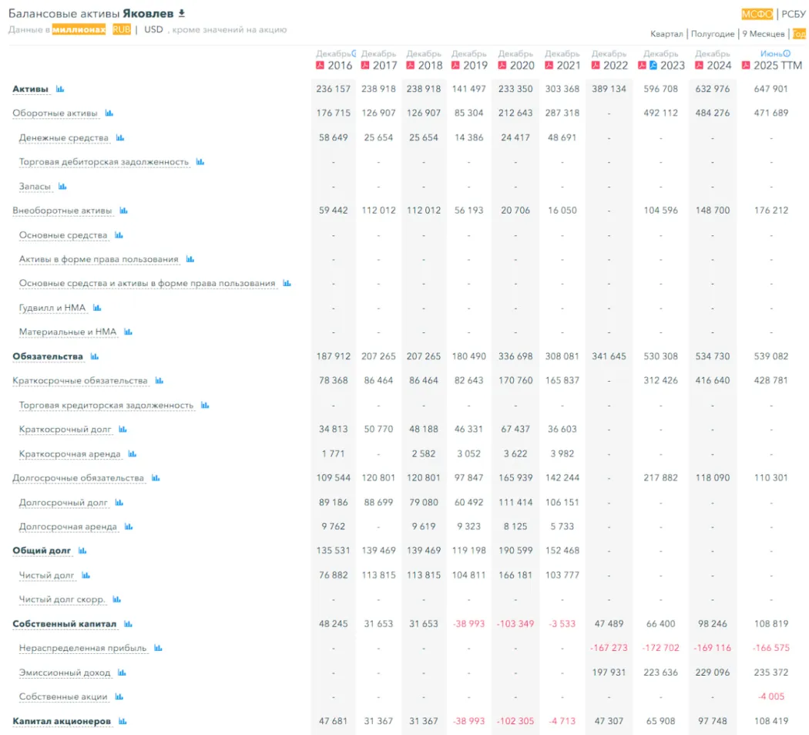
Task: Click the chart icon beside Обязательства
Action: [x=95, y=356]
